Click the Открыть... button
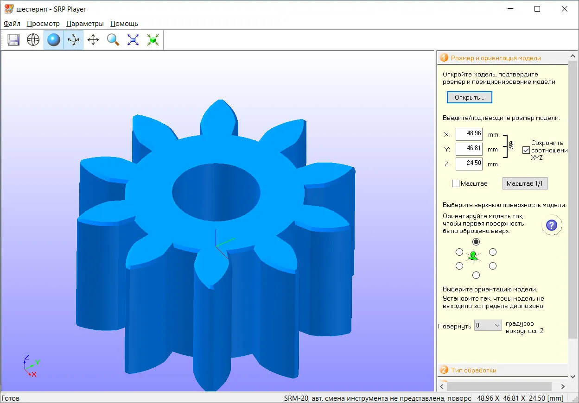The image size is (579, 403). click(x=469, y=97)
